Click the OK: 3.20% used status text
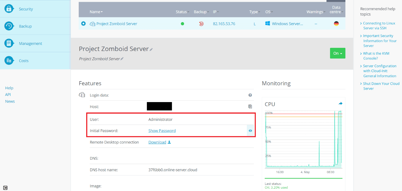This screenshot has width=402, height=191. click(276, 188)
